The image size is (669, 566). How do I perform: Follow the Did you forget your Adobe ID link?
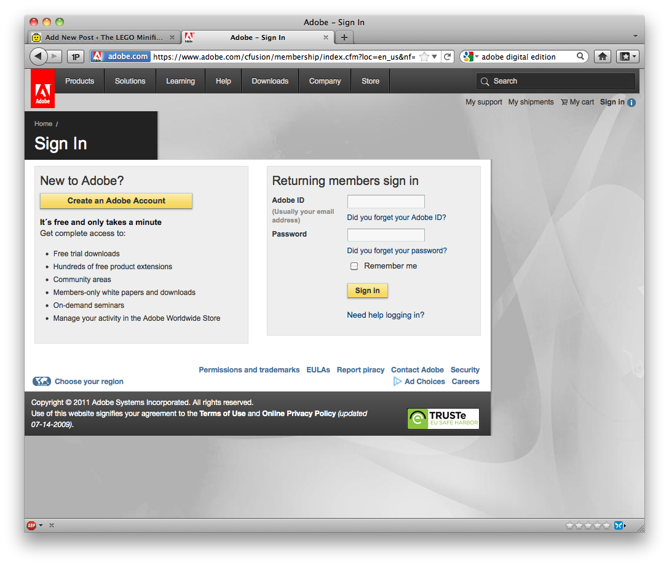397,218
